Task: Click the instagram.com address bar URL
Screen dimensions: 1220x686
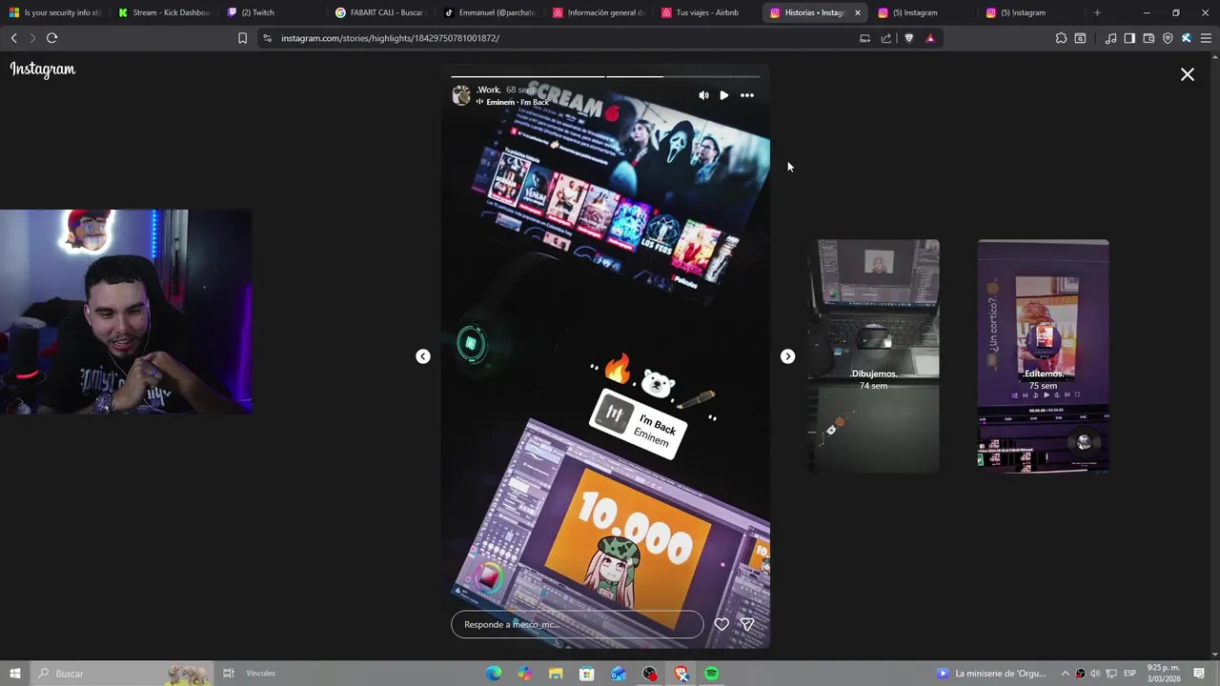Action: point(390,38)
